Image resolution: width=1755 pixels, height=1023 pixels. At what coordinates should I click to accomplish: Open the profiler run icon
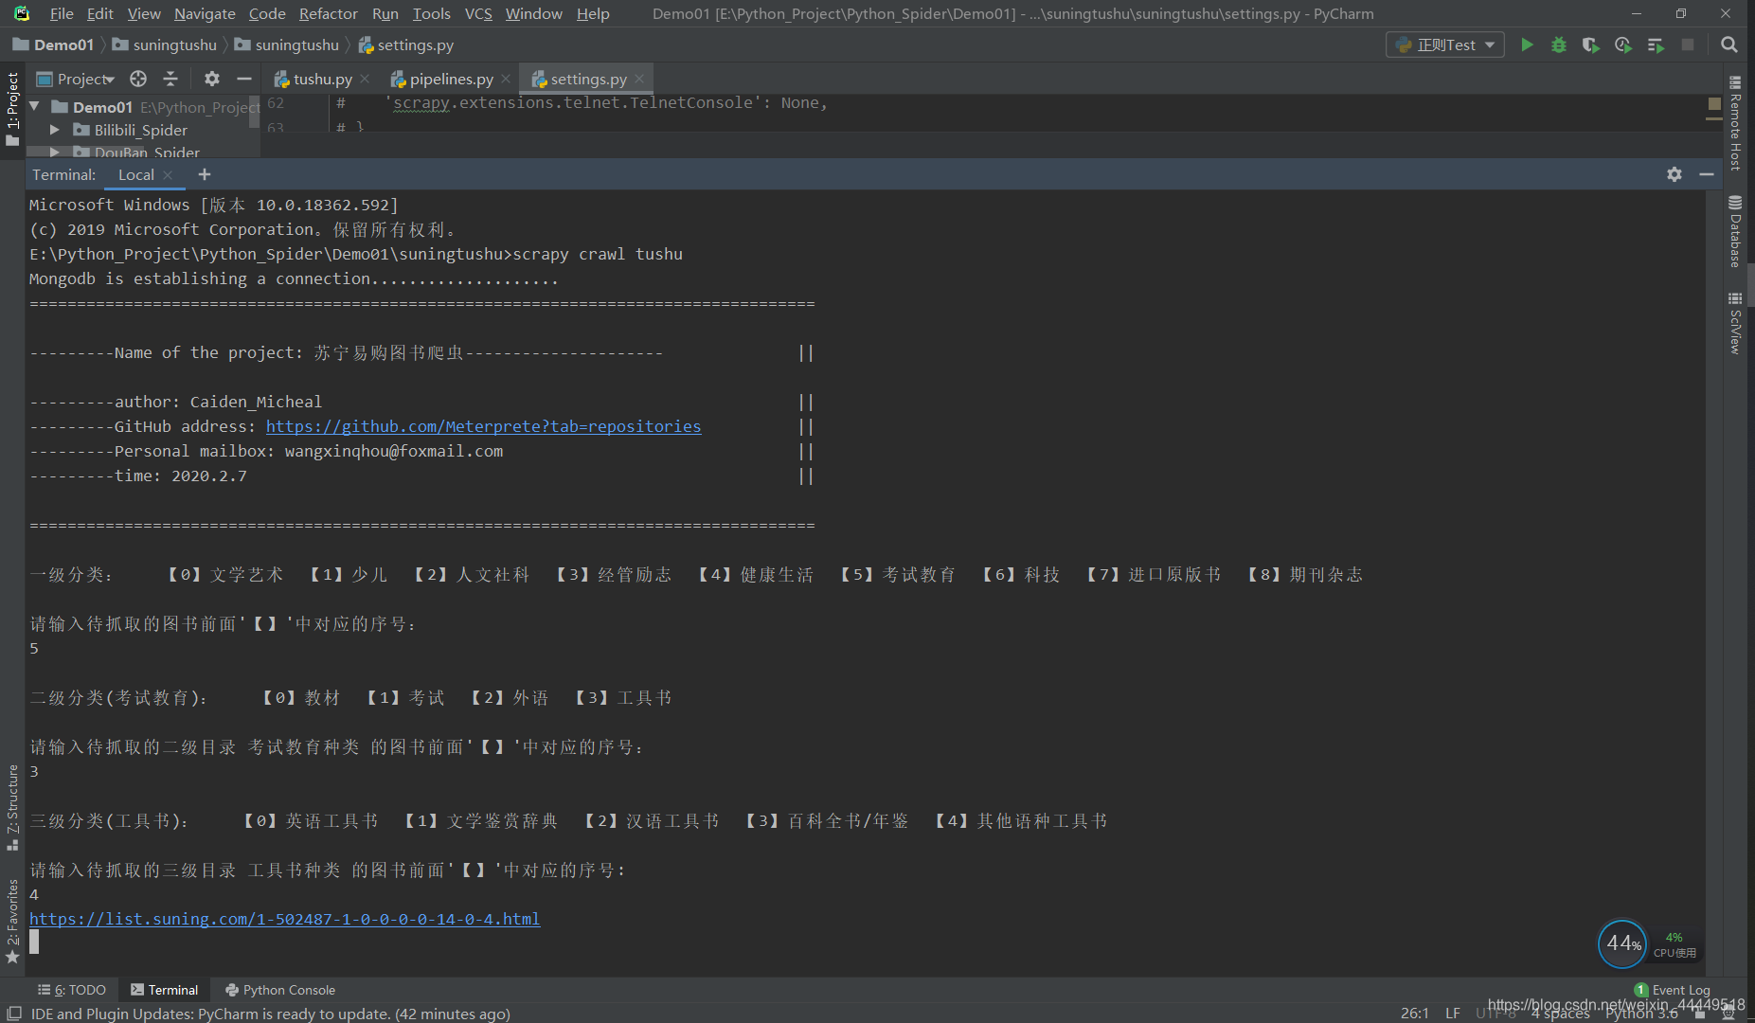pyautogui.click(x=1623, y=45)
